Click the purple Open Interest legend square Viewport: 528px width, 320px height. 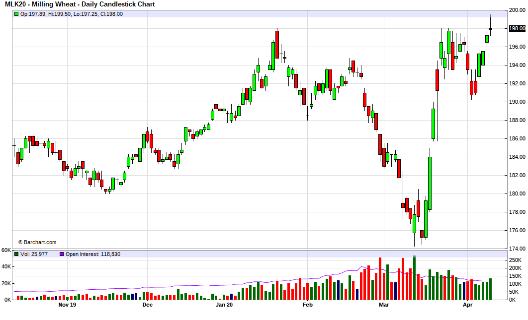[x=62, y=254]
